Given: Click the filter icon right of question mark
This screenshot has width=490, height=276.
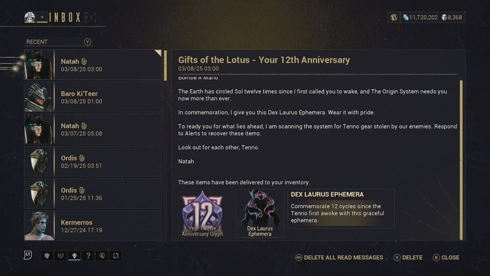Looking at the screenshot, I should click(x=102, y=256).
